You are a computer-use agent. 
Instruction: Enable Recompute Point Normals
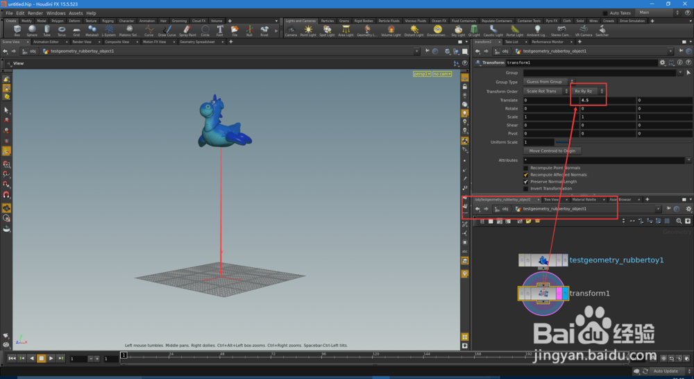[x=526, y=168]
